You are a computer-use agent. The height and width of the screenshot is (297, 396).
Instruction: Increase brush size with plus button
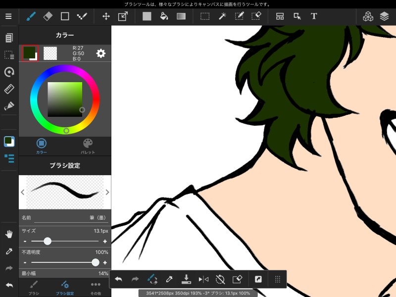[x=105, y=242]
